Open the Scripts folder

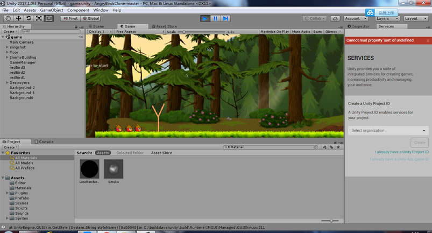pos(21,208)
